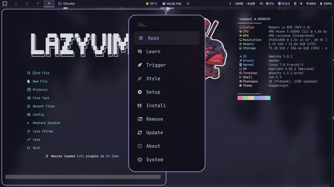Click the Install floppy disk icon

tap(140, 106)
